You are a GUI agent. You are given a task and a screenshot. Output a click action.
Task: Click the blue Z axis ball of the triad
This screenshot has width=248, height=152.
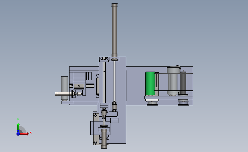(x=18, y=134)
